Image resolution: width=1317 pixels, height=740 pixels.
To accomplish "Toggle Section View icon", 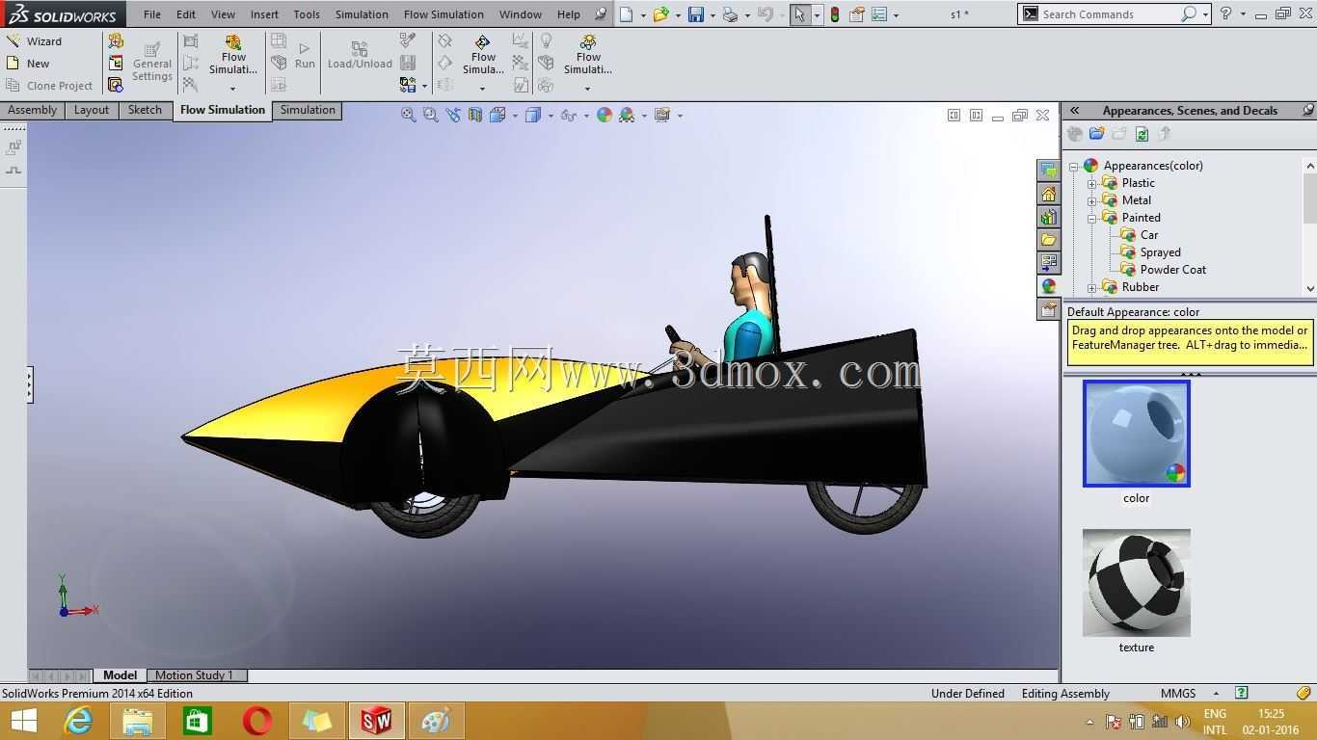I will tap(475, 115).
